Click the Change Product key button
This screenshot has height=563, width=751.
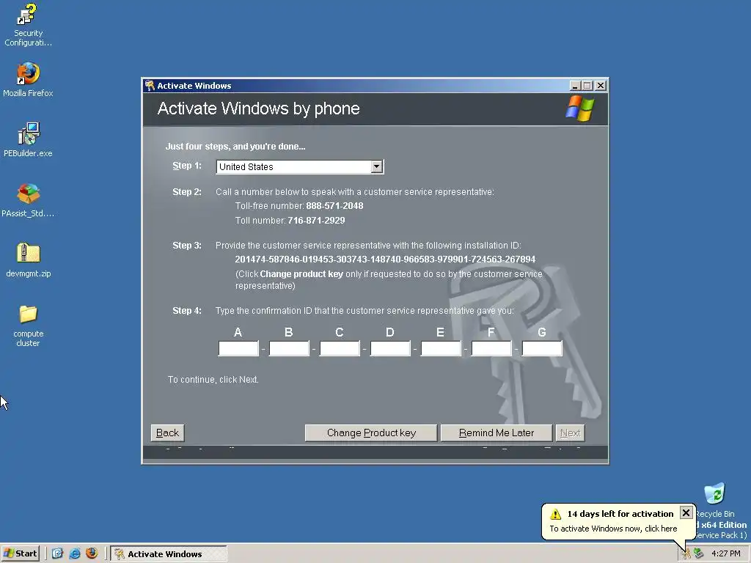point(371,433)
